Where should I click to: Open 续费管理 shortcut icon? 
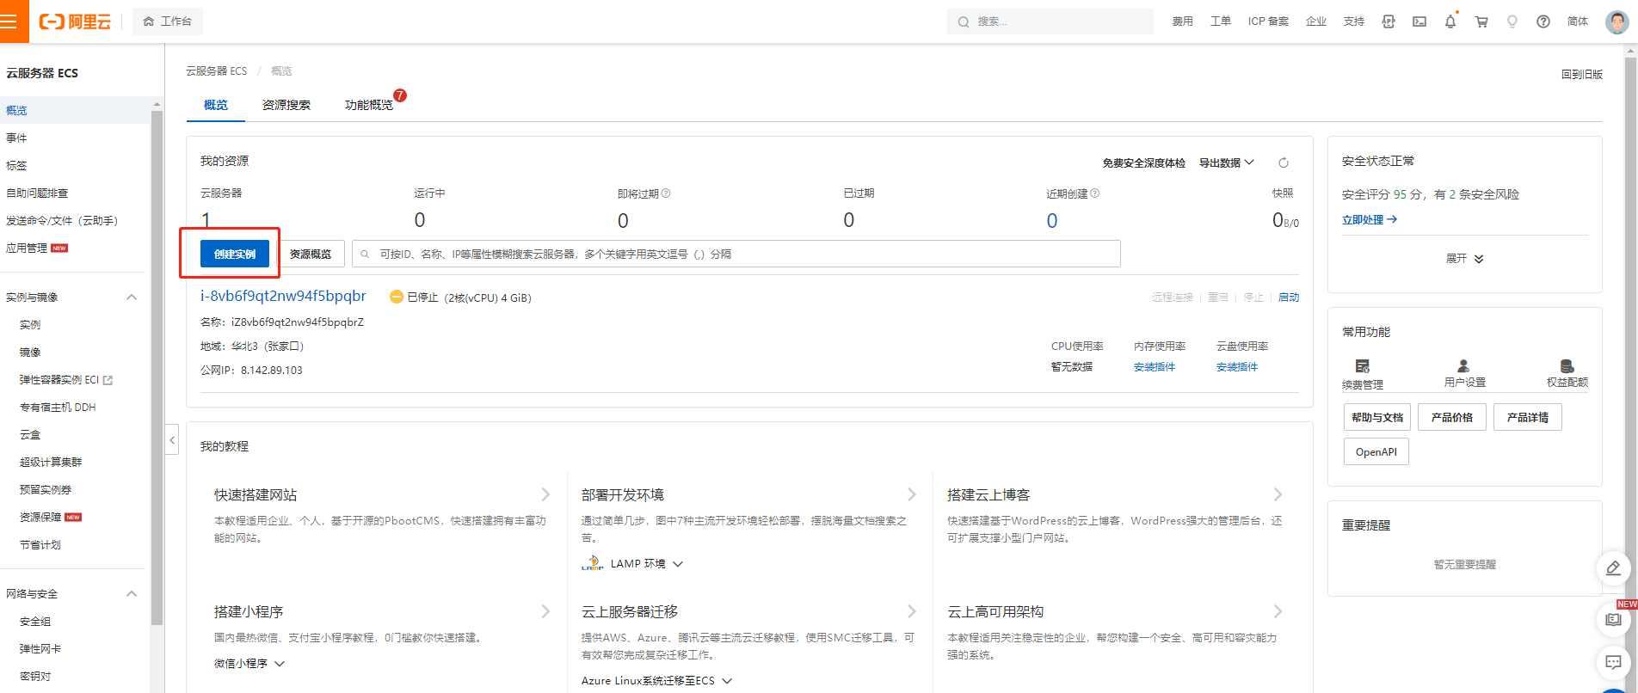(x=1363, y=366)
